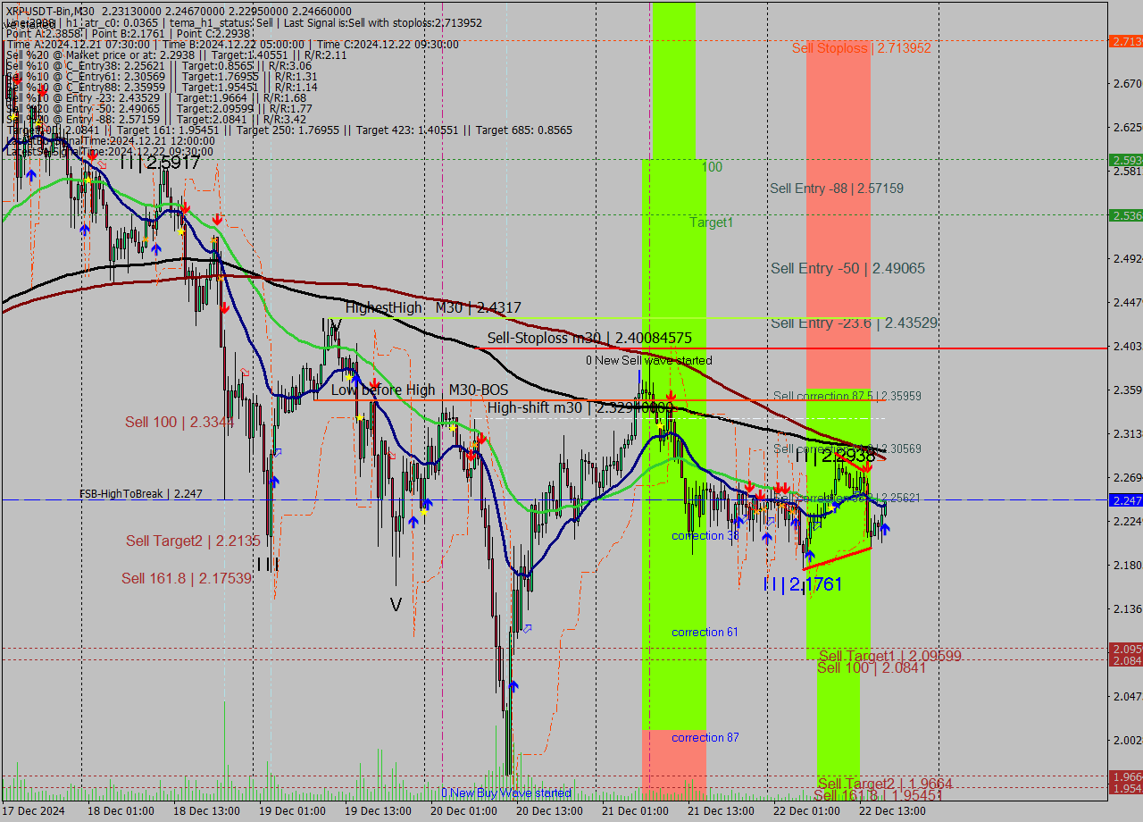The width and height of the screenshot is (1143, 822).
Task: Click the 'Sell Target2 | 2.2135' label
Action: [x=193, y=541]
